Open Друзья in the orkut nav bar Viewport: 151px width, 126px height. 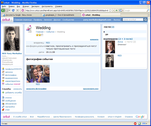57,20
